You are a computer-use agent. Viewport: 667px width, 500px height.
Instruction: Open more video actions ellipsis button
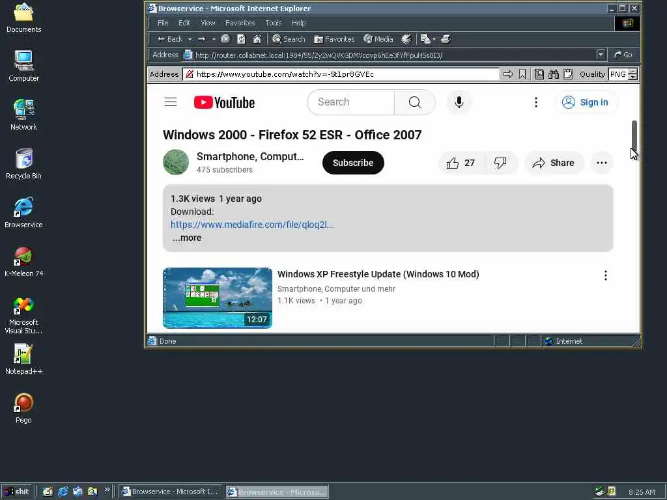click(601, 163)
